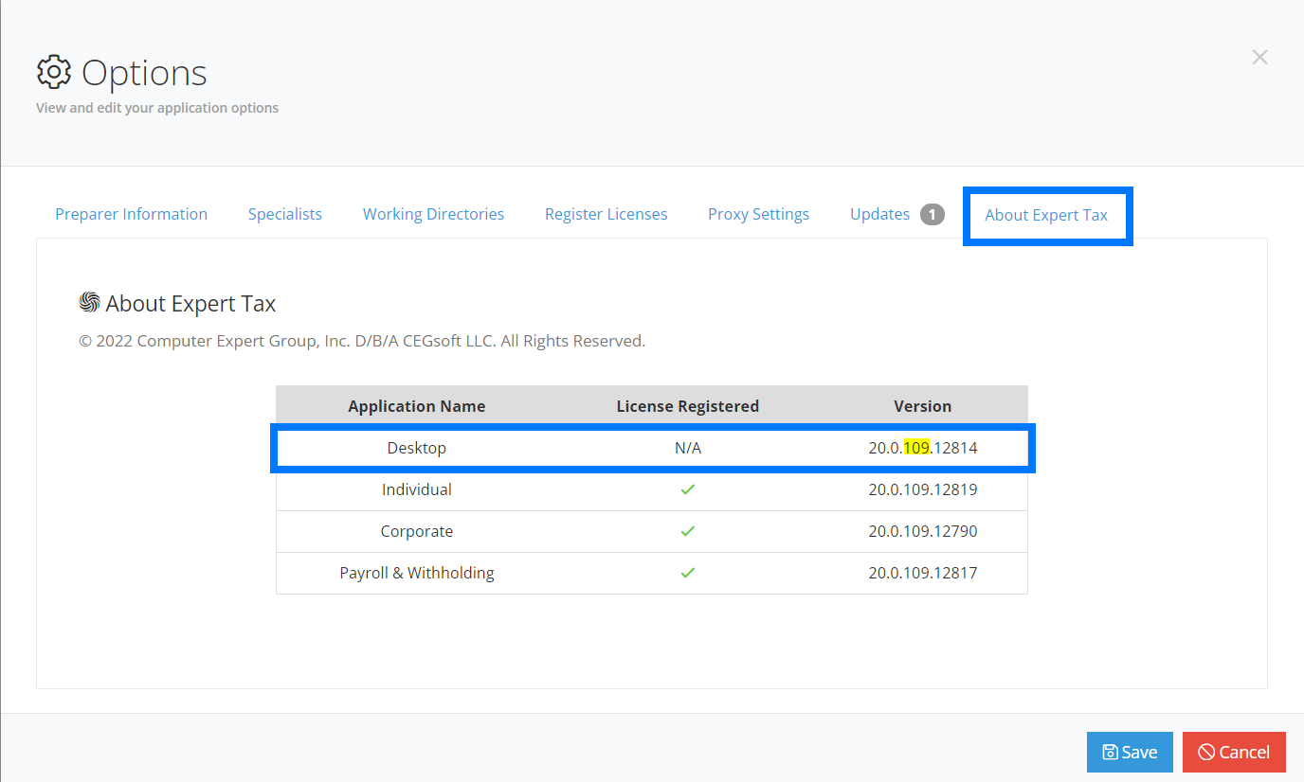1304x782 pixels.
Task: Click the Expert Tax swirl logo icon
Action: click(89, 302)
